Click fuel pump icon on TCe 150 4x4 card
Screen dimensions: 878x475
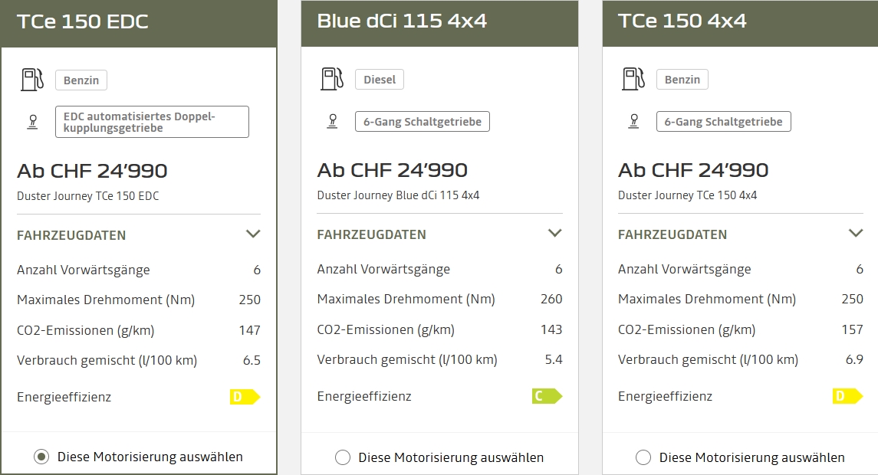click(633, 79)
